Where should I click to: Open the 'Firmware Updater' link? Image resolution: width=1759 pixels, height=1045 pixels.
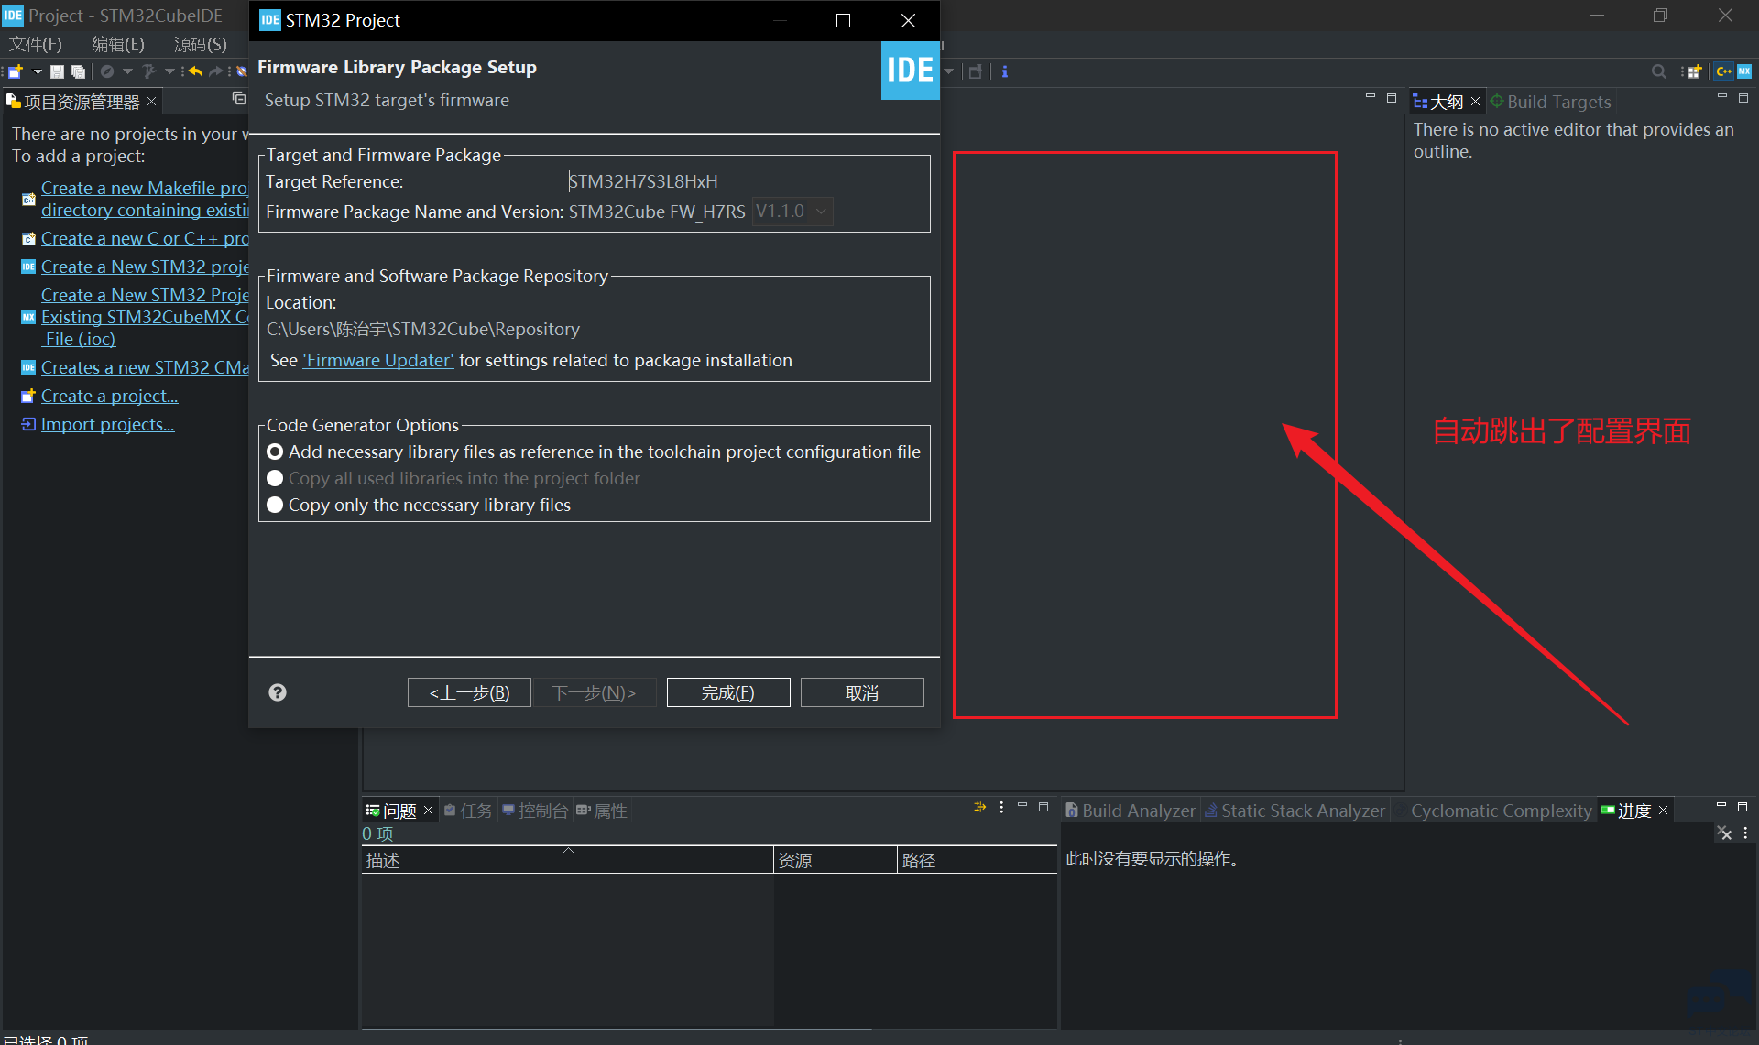(x=378, y=360)
